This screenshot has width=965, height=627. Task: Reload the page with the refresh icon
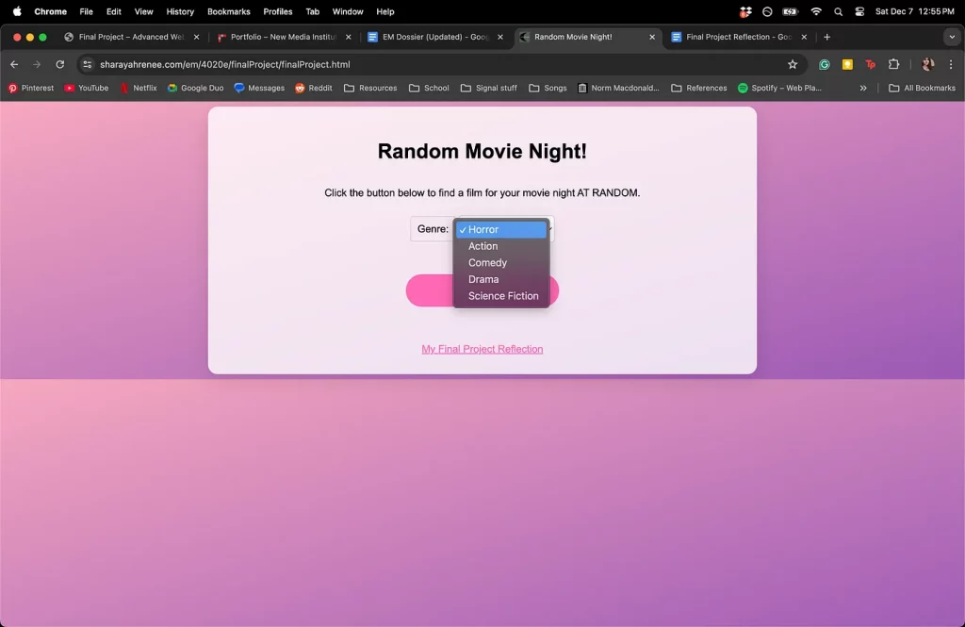pyautogui.click(x=59, y=64)
